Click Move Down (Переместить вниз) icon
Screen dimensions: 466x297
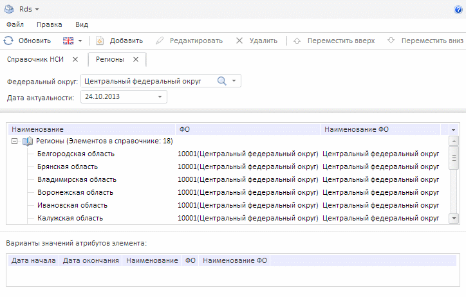pos(391,40)
